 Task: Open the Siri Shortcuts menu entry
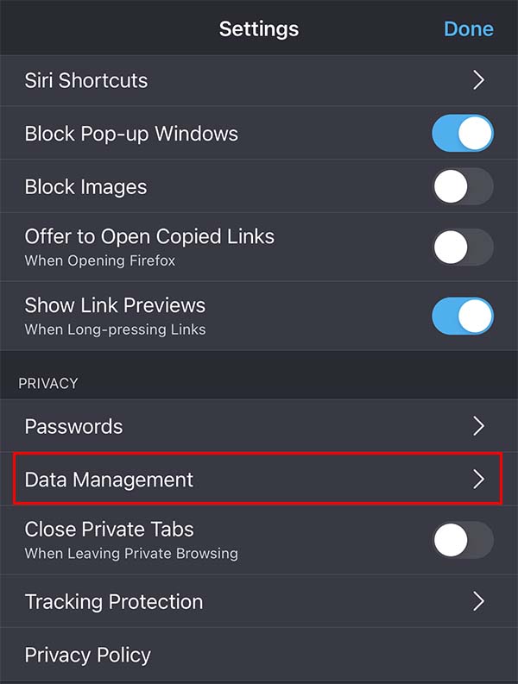86,80
